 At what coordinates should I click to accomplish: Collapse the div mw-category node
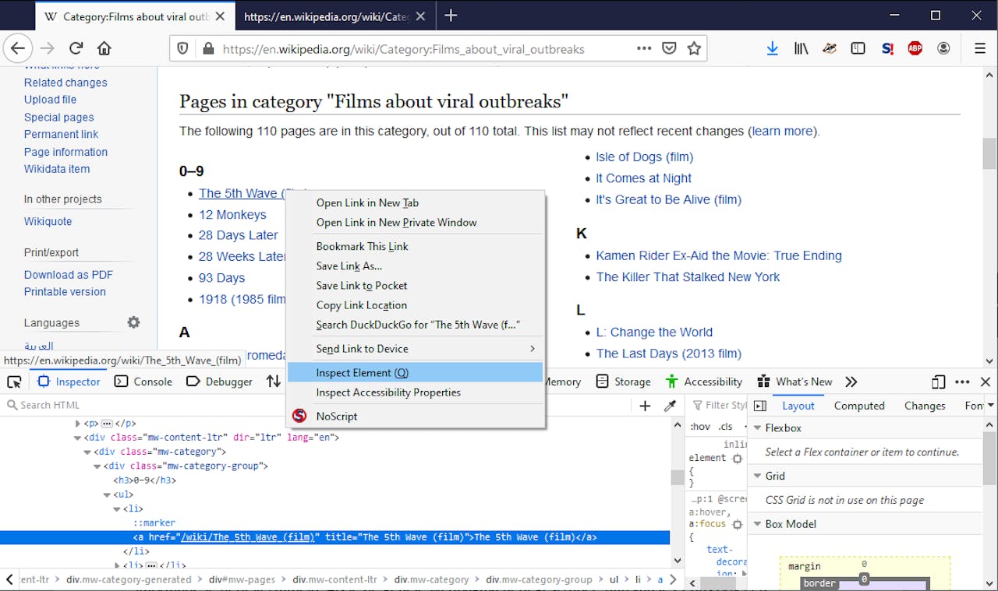[x=87, y=452]
